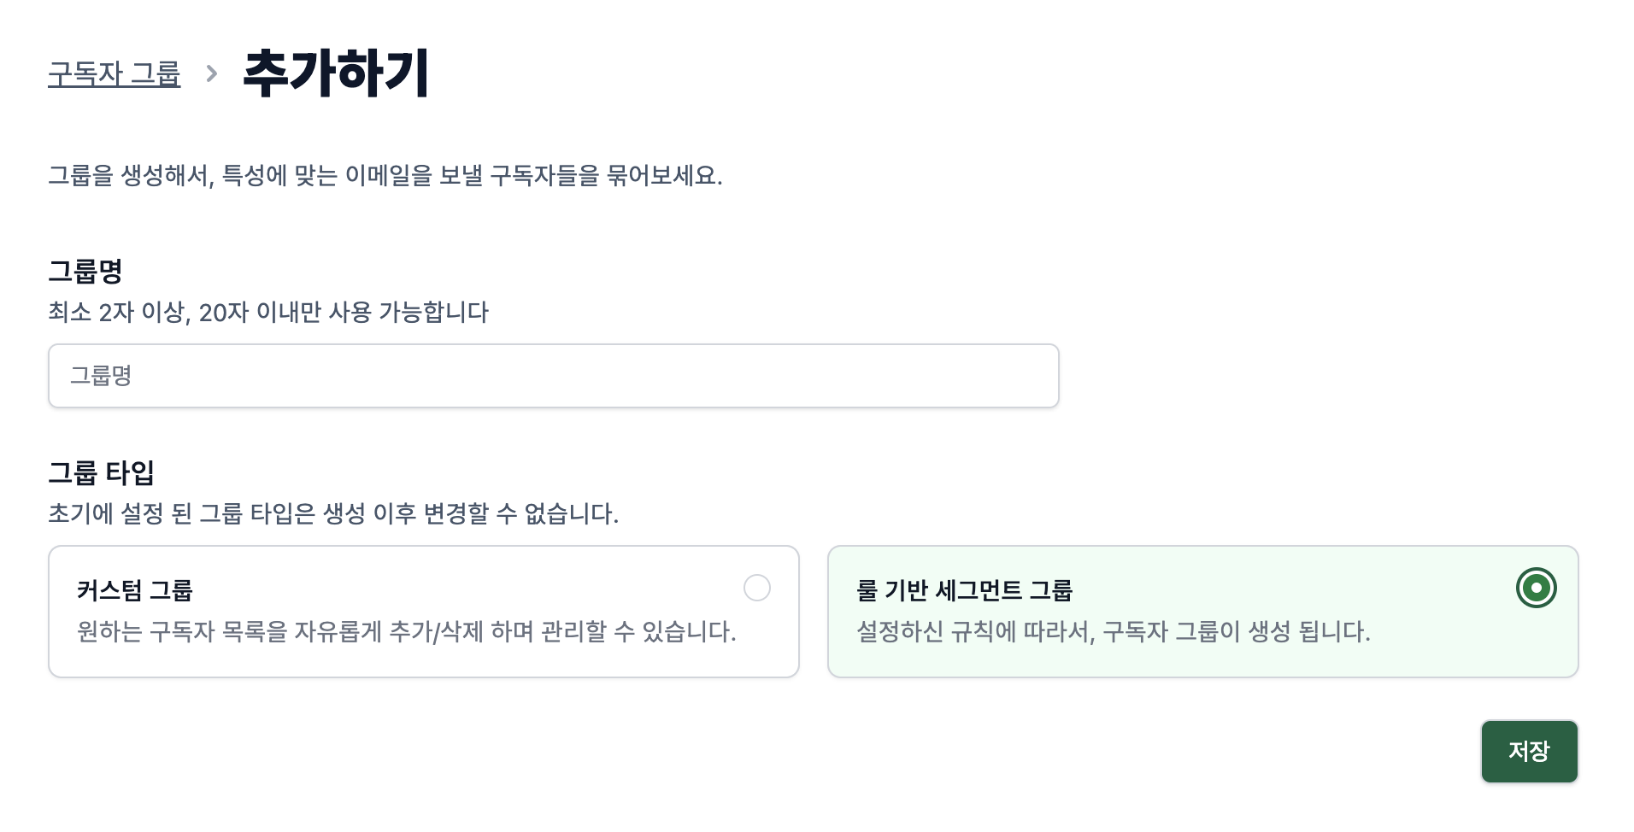Click the 그룹명 placeholder text
This screenshot has width=1634, height=832.
point(101,376)
